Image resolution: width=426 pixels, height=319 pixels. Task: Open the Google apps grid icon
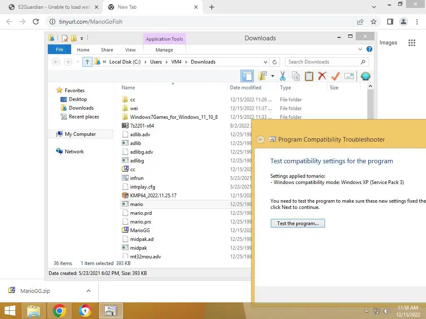click(x=412, y=43)
